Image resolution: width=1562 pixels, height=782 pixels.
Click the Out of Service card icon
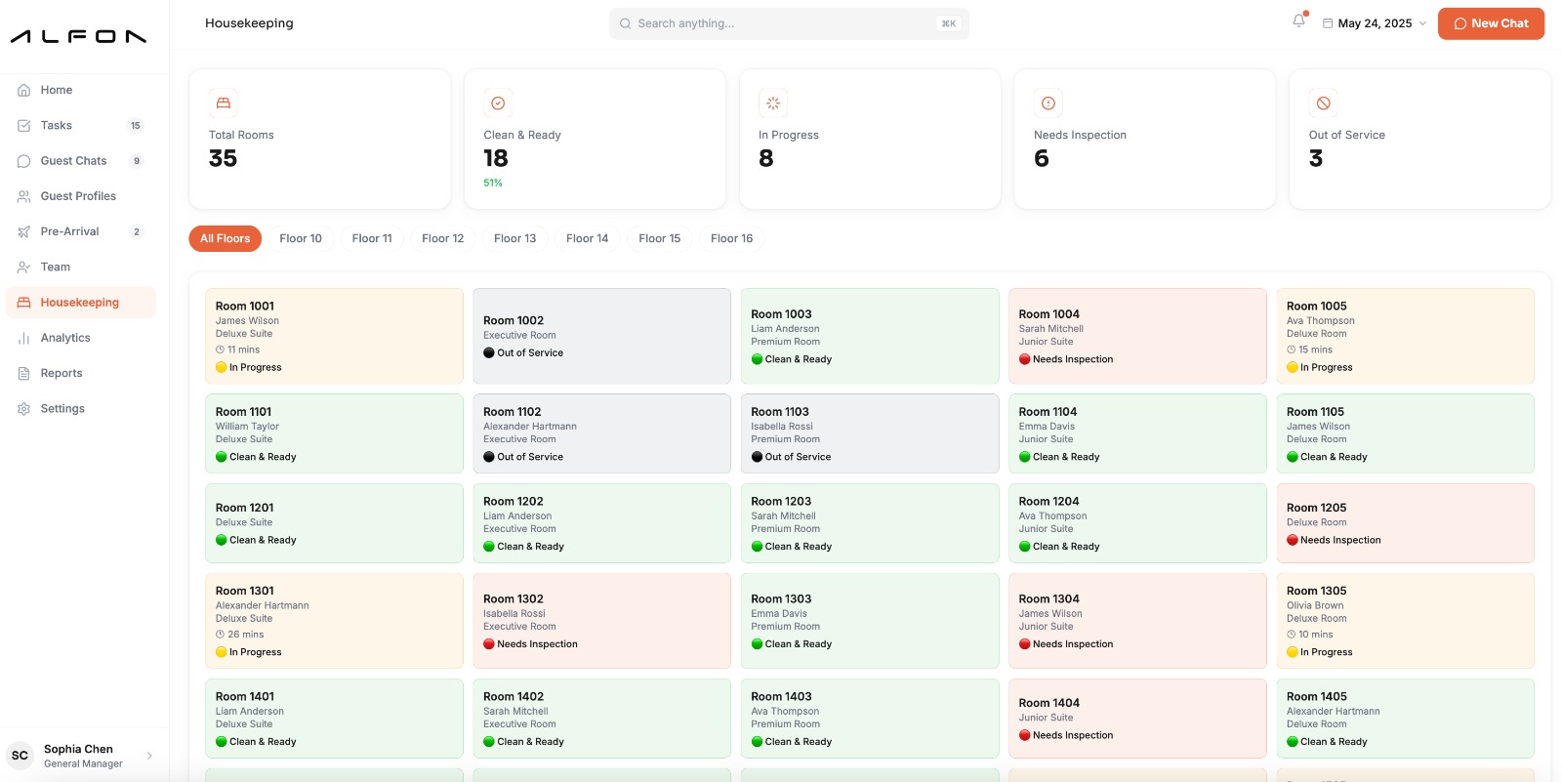tap(1324, 103)
